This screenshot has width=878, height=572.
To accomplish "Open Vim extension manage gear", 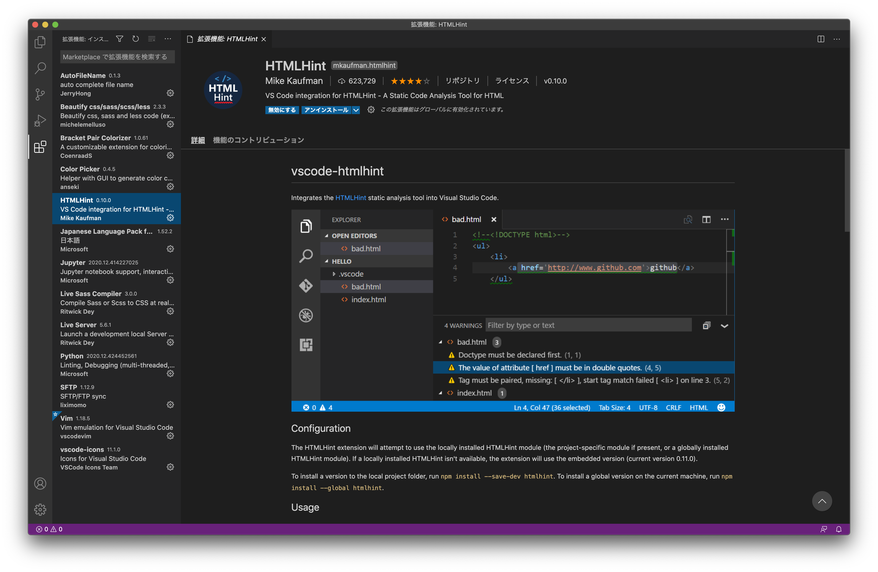I will [170, 436].
